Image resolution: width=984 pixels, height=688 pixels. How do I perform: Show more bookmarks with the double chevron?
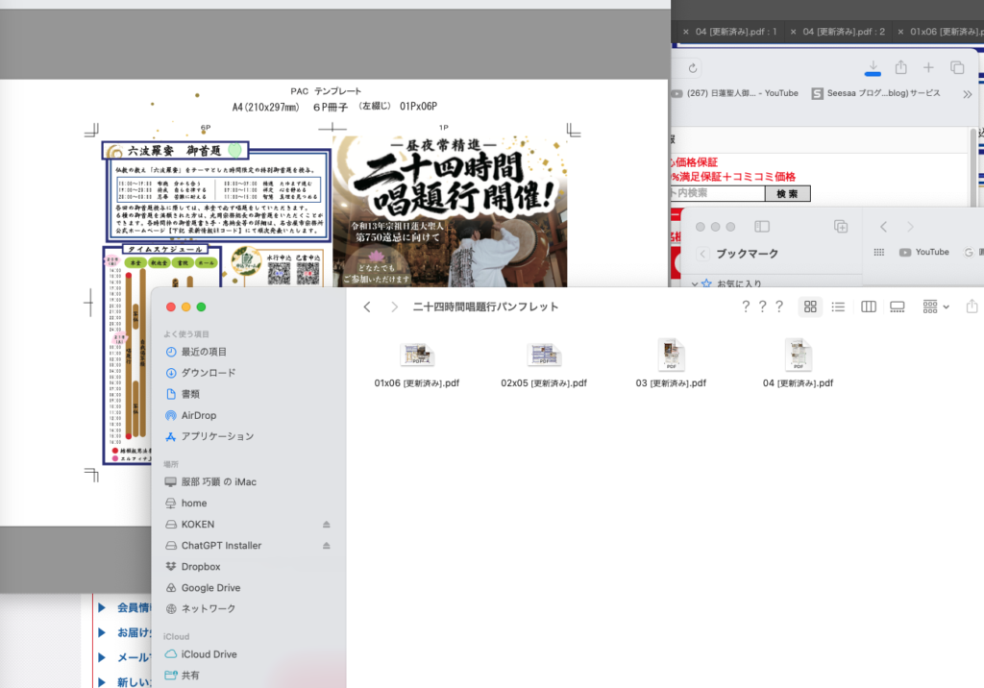(967, 94)
